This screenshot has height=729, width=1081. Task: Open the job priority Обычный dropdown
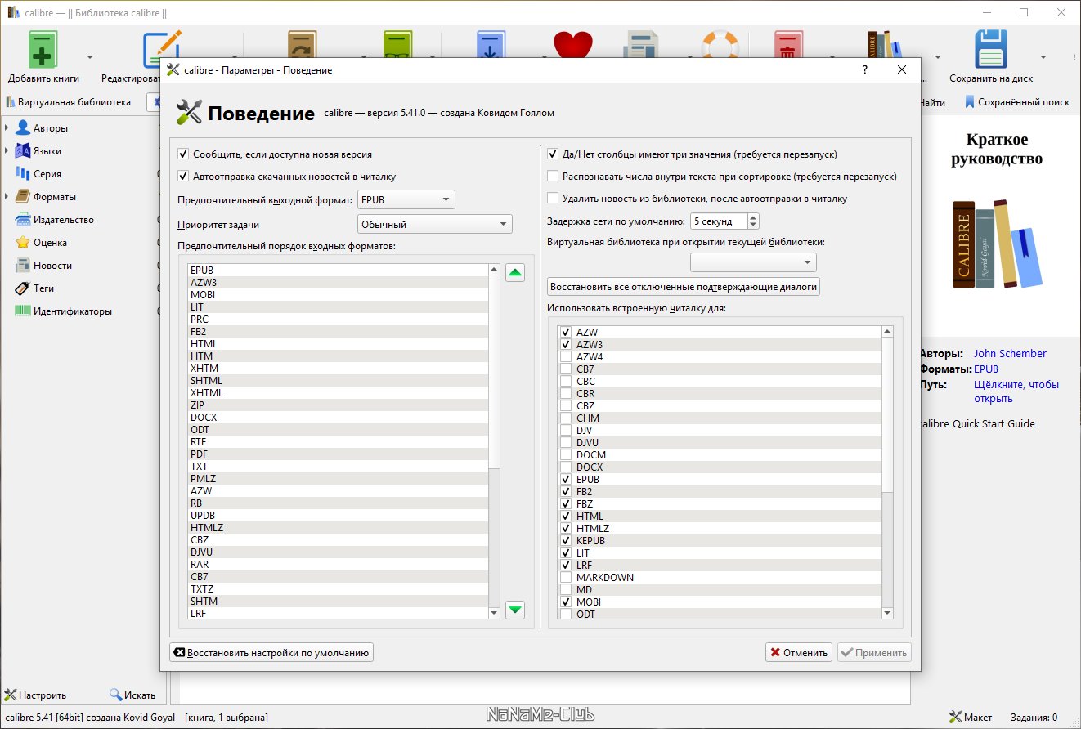[434, 224]
